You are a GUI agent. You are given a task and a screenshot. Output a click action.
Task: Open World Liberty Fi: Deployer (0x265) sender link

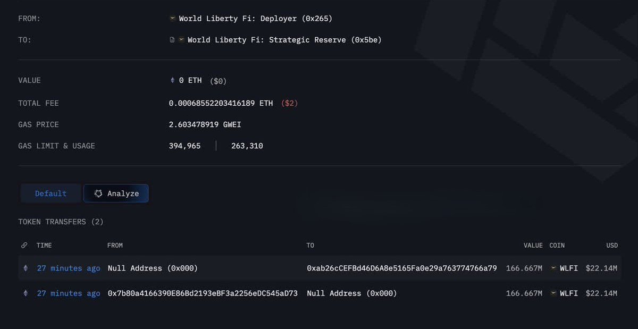pos(255,19)
